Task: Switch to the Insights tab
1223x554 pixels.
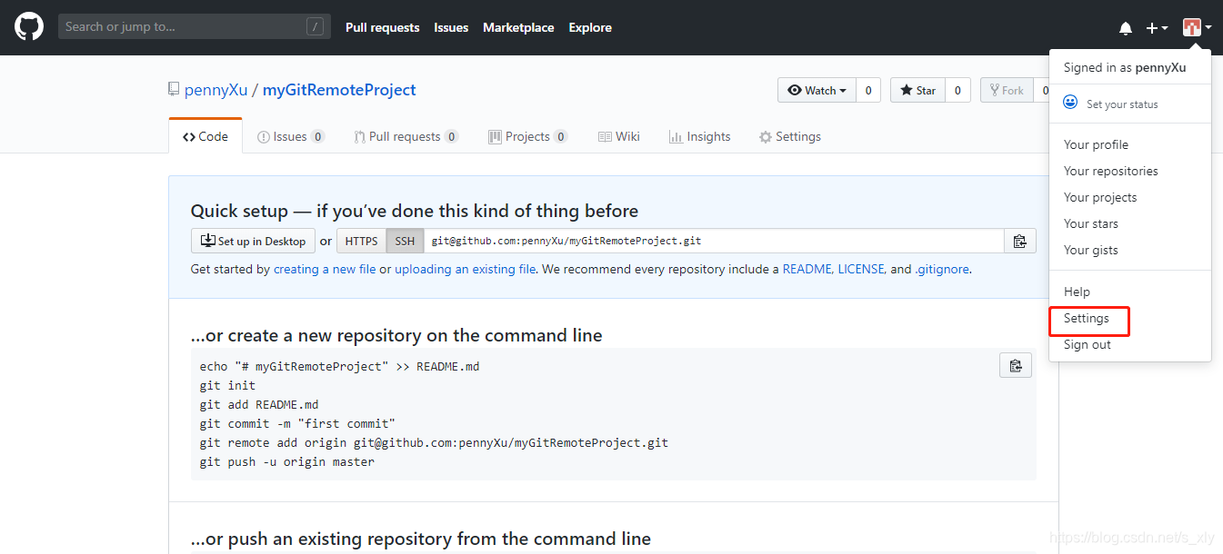Action: pos(699,136)
